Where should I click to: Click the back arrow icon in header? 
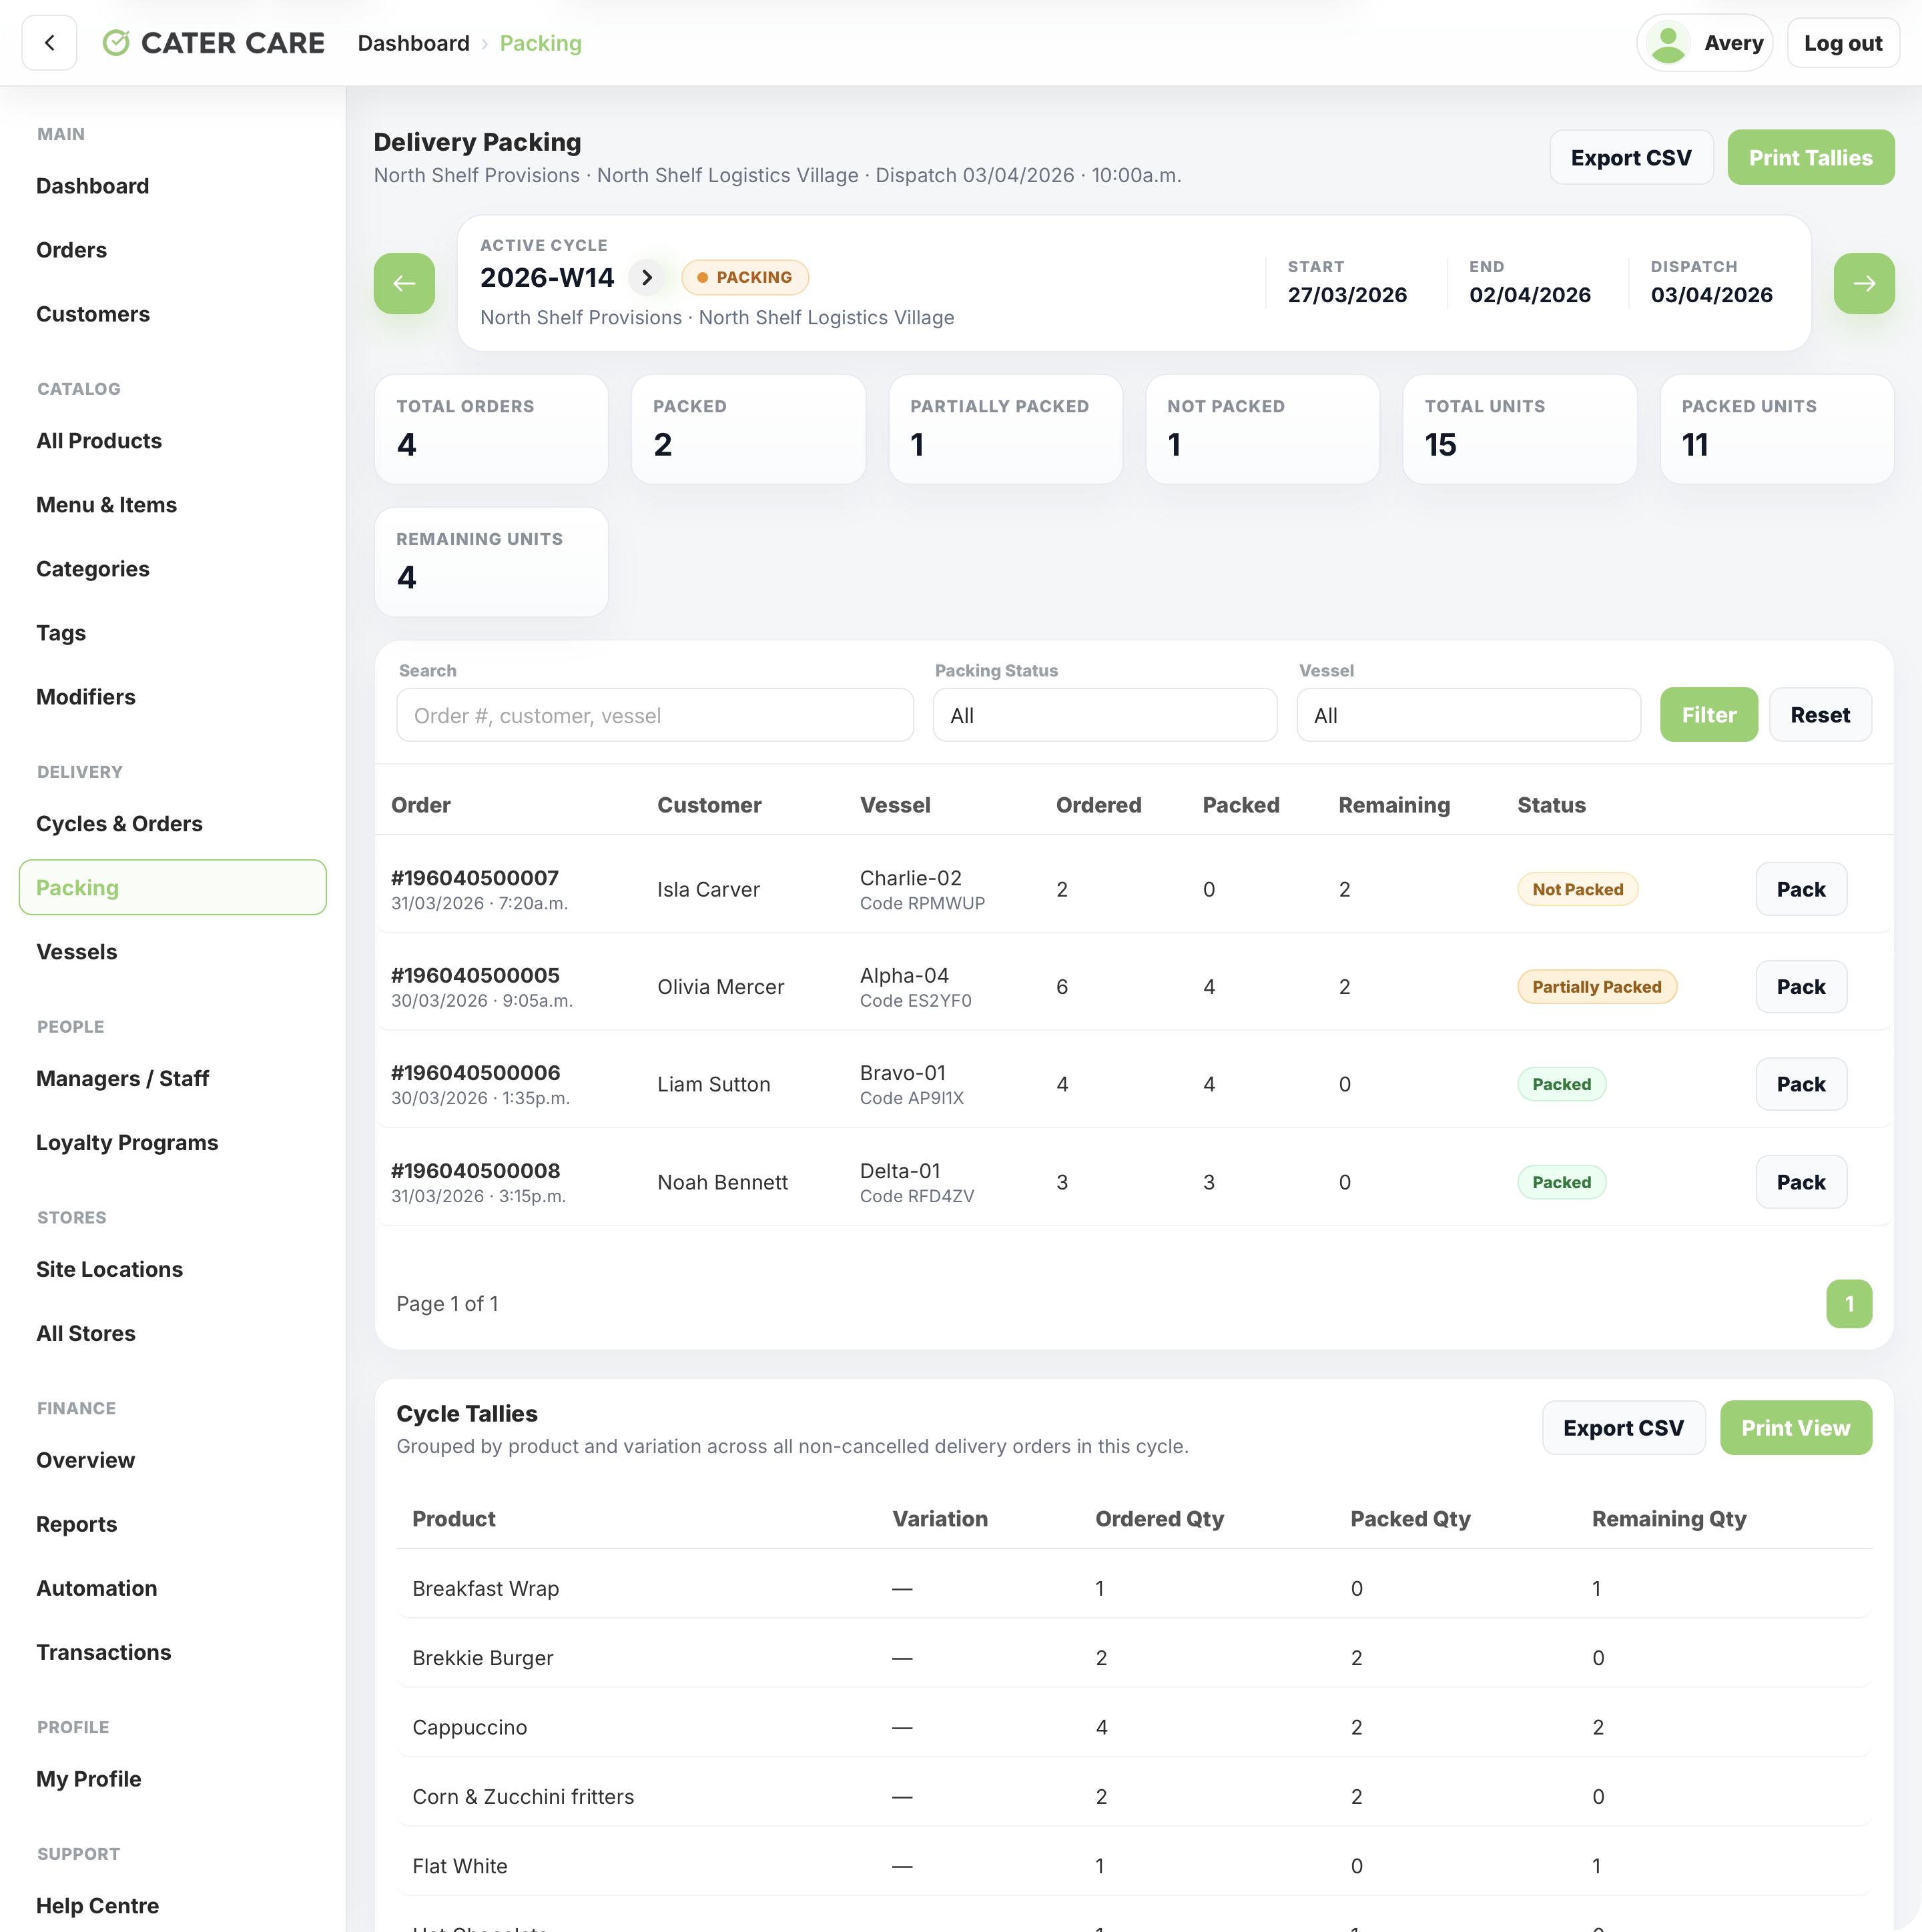[49, 43]
